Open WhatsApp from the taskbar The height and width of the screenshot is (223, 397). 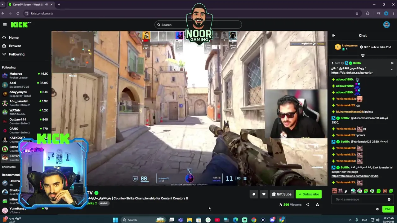pyautogui.click(x=208, y=220)
